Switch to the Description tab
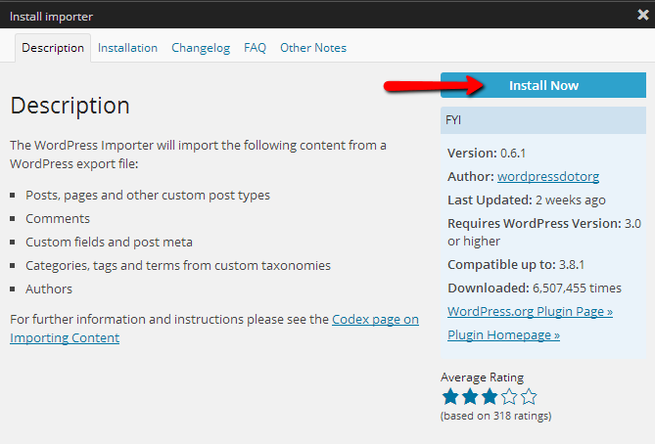The width and height of the screenshot is (655, 444). pyautogui.click(x=53, y=48)
